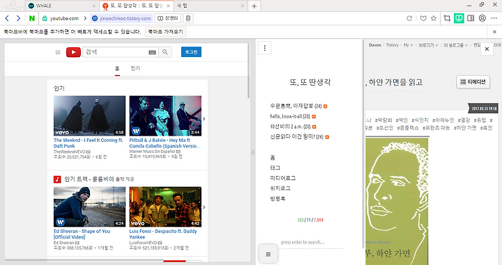This screenshot has height=265, width=502.
Task: Open the blog sidebar three-dots menu
Action: pos(264,48)
